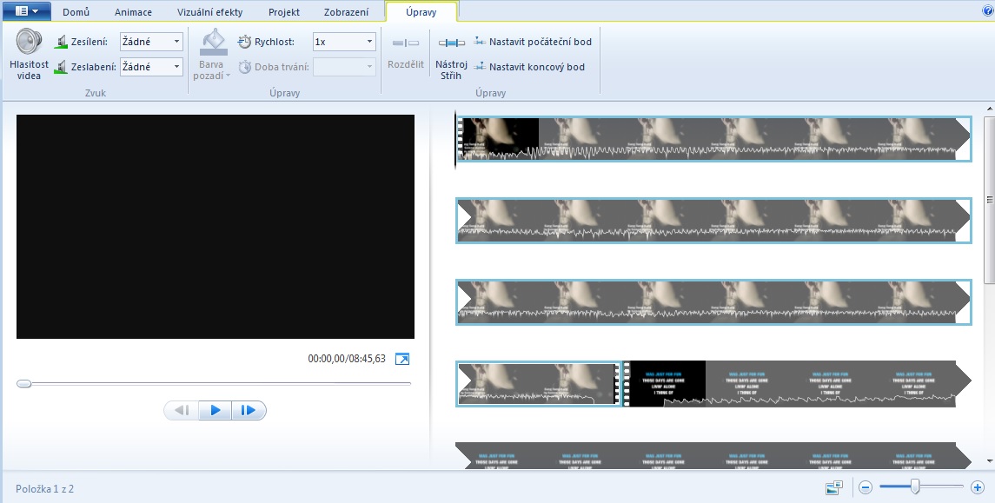The image size is (995, 503).
Task: Click the set end point icon
Action: coord(480,67)
